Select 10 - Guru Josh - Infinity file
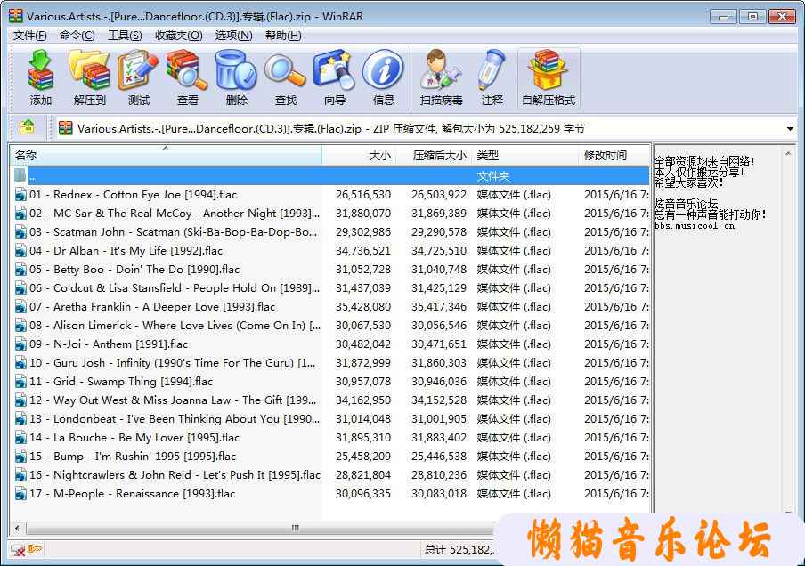 pos(173,363)
